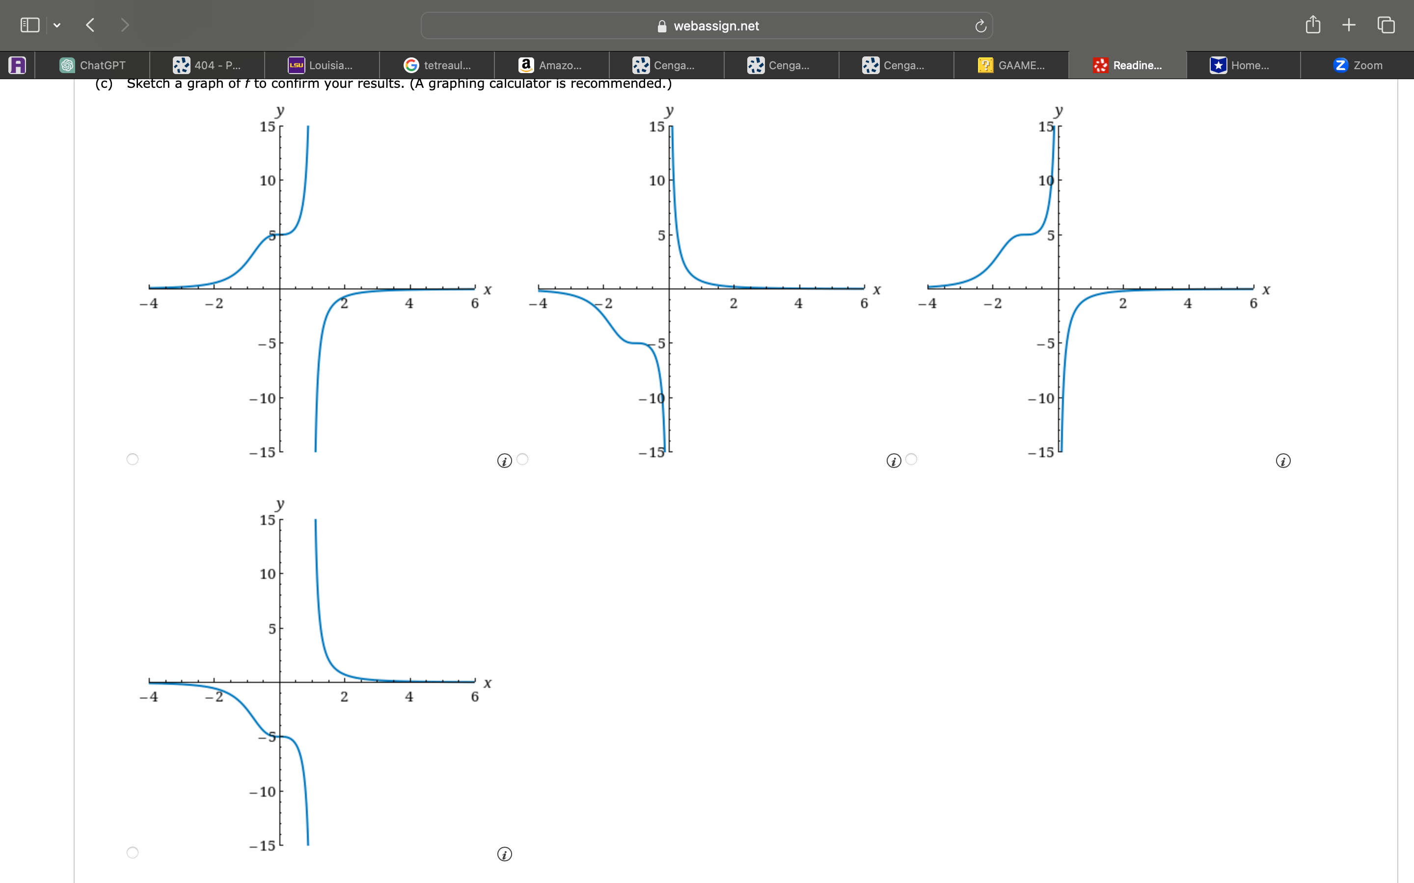This screenshot has height=883, width=1414.
Task: Switch to the Zoom tab
Action: [1358, 65]
